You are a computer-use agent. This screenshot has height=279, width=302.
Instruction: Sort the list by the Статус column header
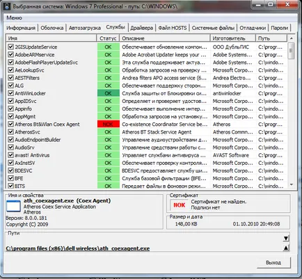pos(108,38)
